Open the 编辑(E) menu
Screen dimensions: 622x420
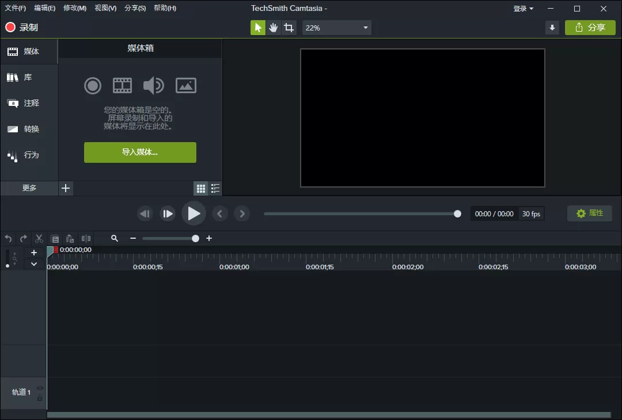[45, 8]
